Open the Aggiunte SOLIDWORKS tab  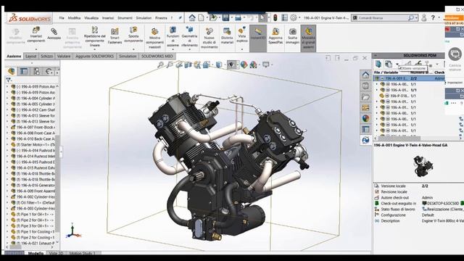(x=94, y=57)
